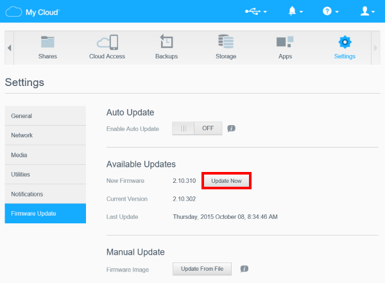Open the alerts bell icon
Screen dimensions: 385x283
click(292, 11)
